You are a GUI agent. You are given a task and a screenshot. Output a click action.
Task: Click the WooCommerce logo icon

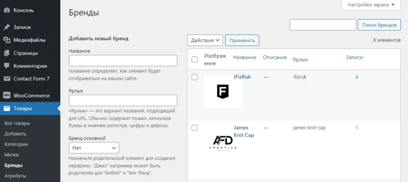[7, 95]
